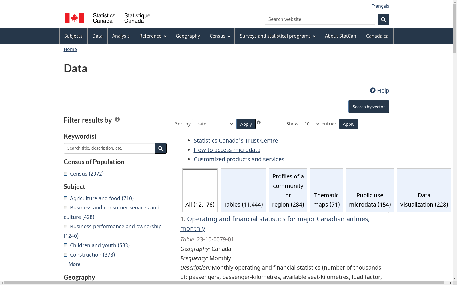Click the Search website input field
Screen dimensions: 457x285
coord(320,19)
